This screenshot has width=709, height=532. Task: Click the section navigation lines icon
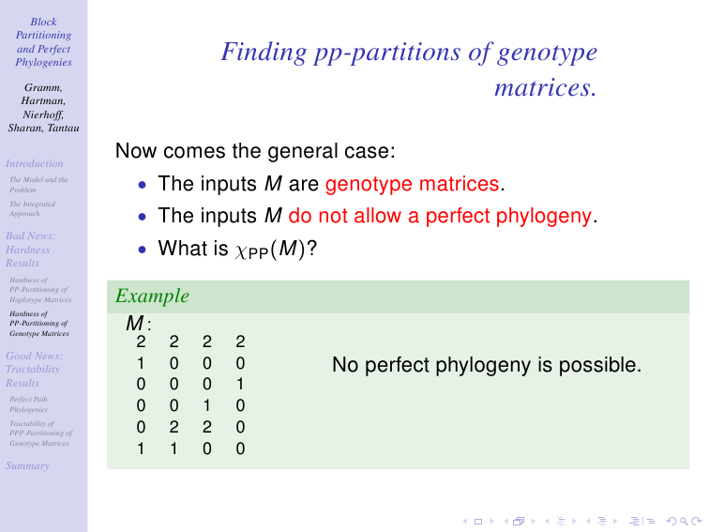point(602,521)
